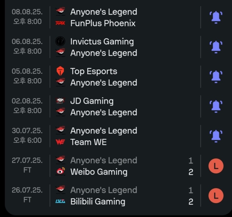
Task: Click the JD Gaming team logo
Action: pyautogui.click(x=60, y=101)
